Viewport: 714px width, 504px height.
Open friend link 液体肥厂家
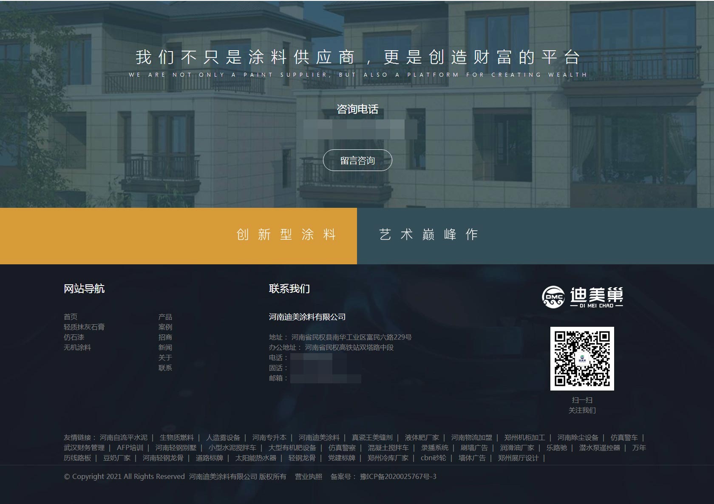point(422,437)
